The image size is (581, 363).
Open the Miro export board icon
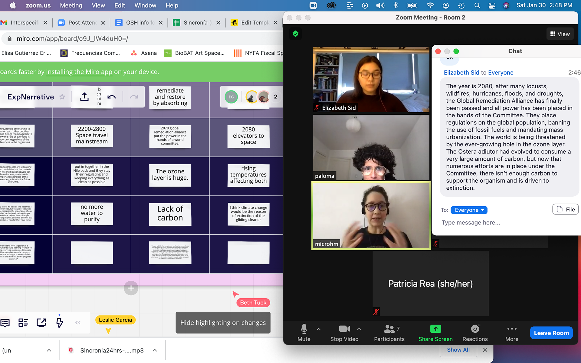(84, 97)
